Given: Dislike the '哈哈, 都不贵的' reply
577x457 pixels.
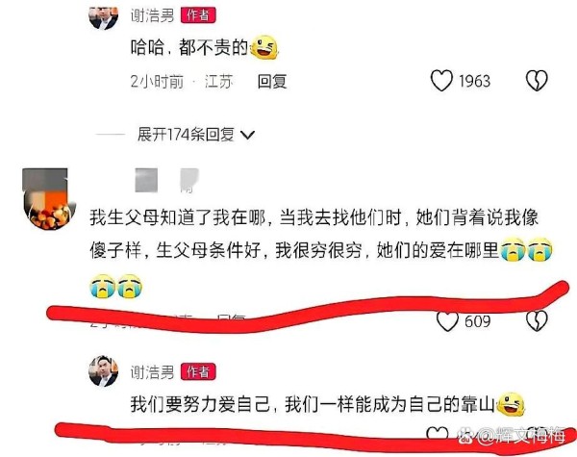Looking at the screenshot, I should tap(537, 81).
